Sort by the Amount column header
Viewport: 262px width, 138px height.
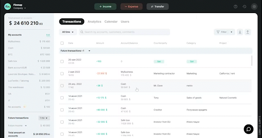[100, 43]
